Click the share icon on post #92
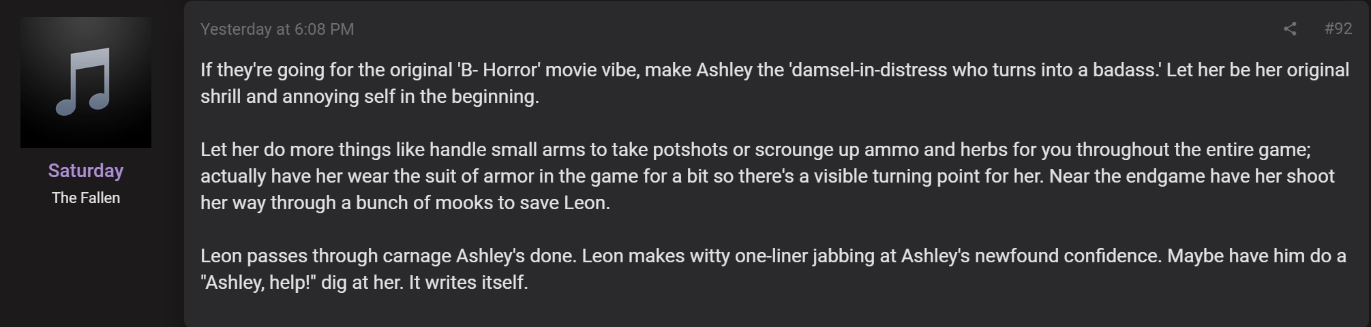Image resolution: width=1371 pixels, height=327 pixels. tap(1289, 29)
